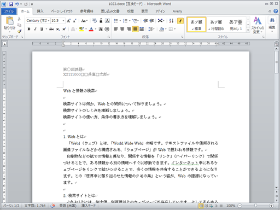Toggle Bold formatting

tap(29, 29)
